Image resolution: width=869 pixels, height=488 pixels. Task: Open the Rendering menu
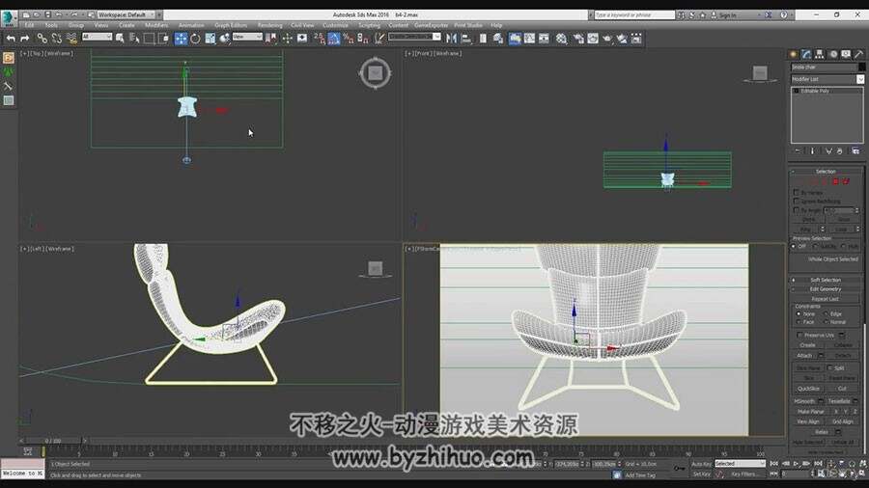pyautogui.click(x=270, y=25)
